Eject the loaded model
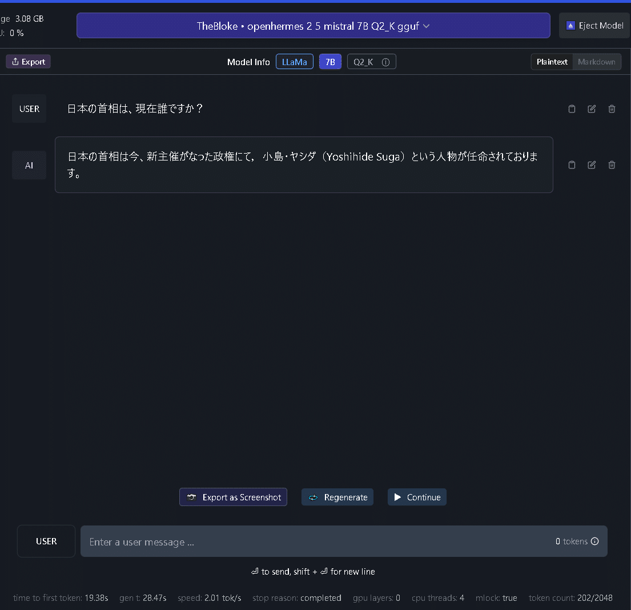Image resolution: width=631 pixels, height=610 pixels. pos(594,26)
